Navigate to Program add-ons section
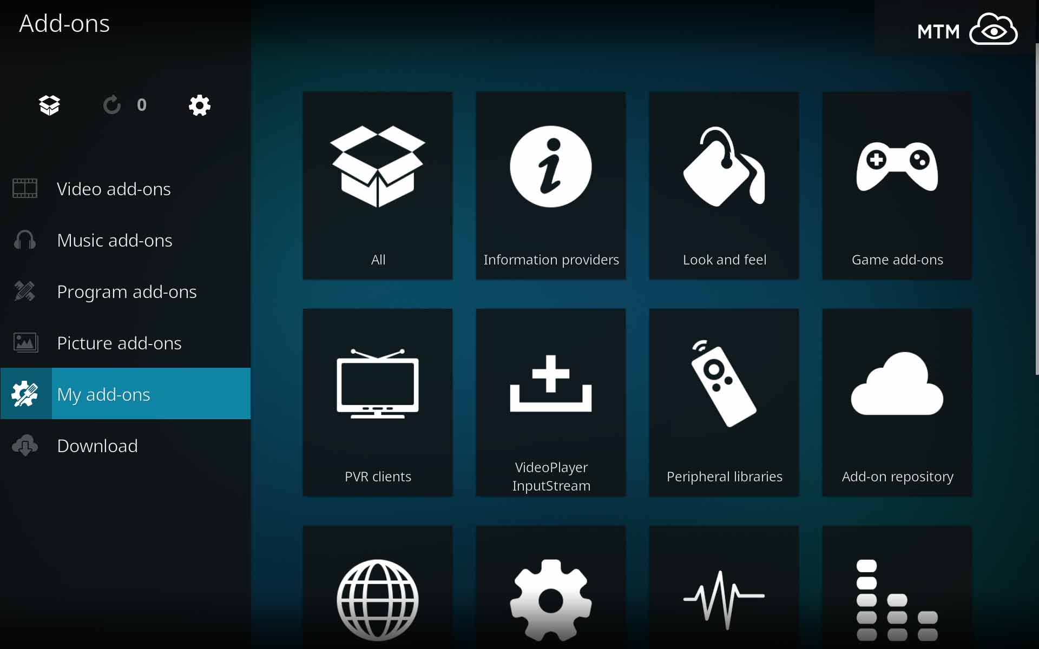This screenshot has width=1039, height=649. click(127, 291)
